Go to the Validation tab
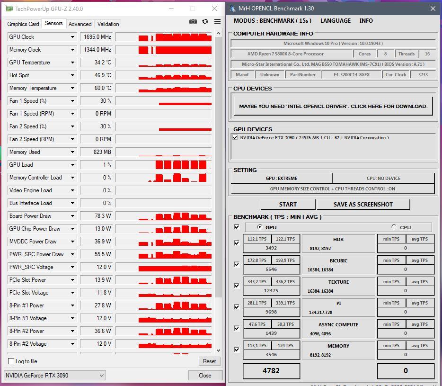Viewport: 442px width, 386px height. click(108, 24)
